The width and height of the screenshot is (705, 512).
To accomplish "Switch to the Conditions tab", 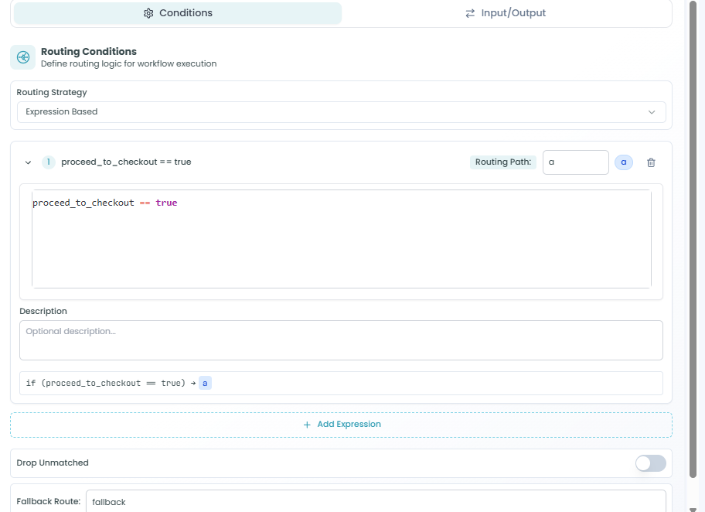I will pyautogui.click(x=178, y=13).
